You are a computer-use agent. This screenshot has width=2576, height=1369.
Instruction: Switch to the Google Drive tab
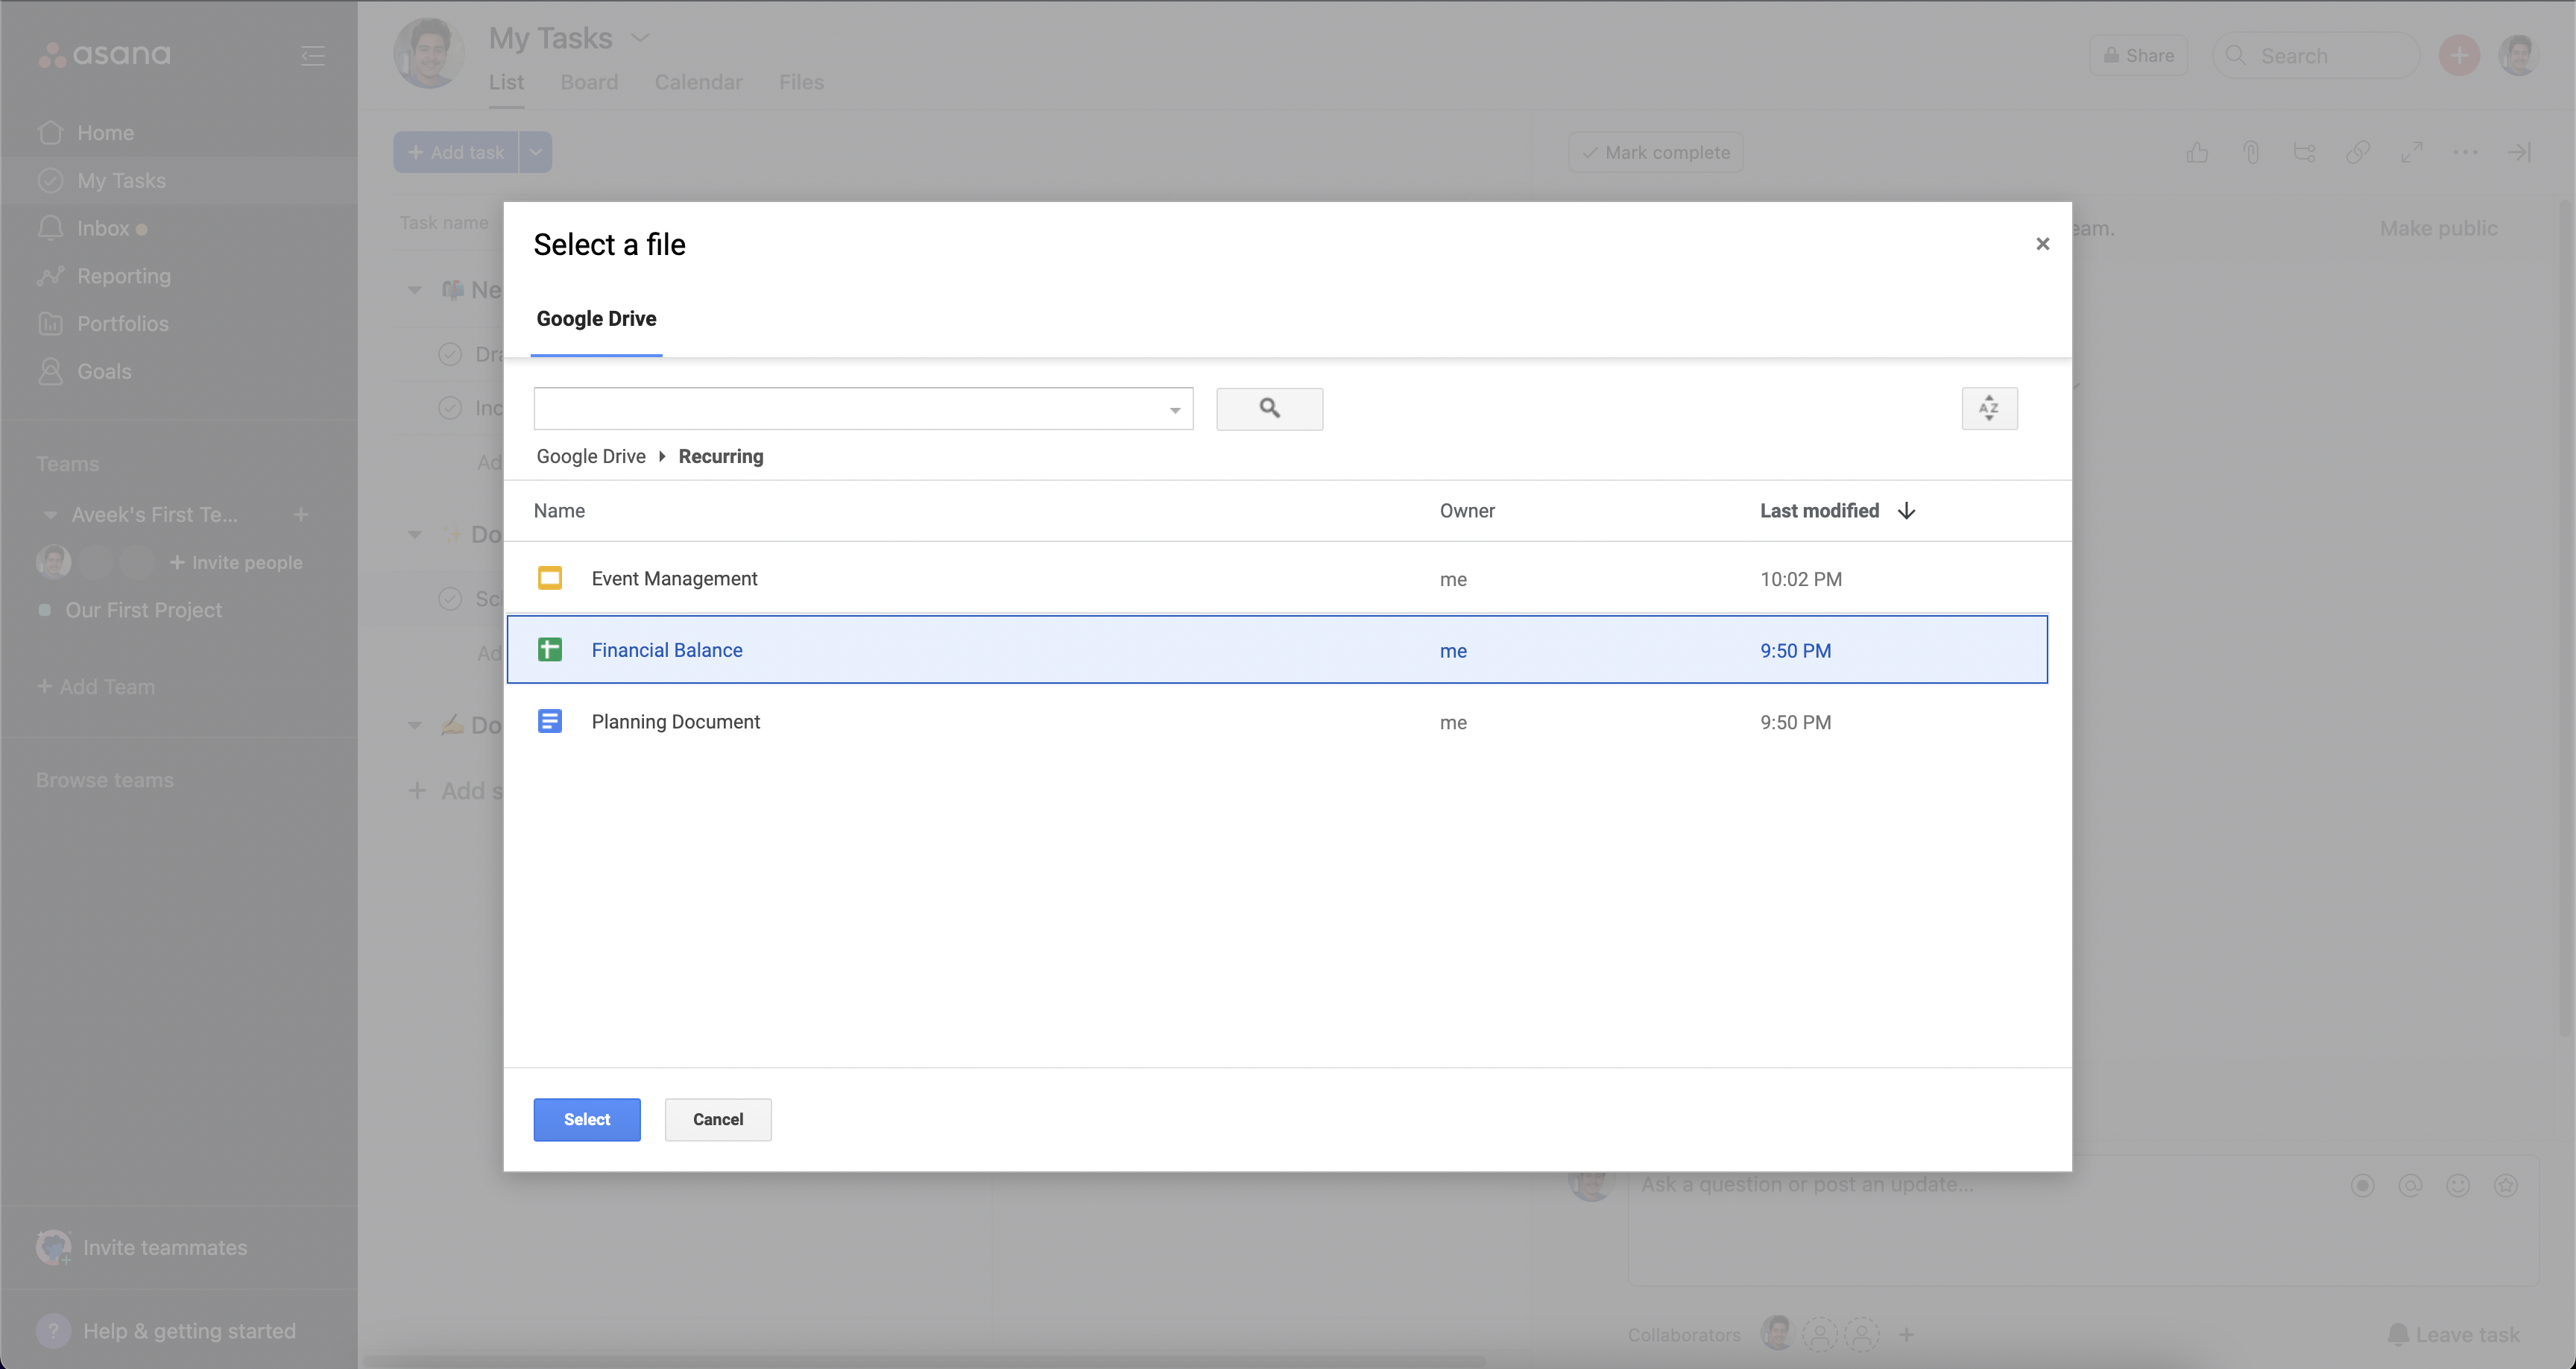pyautogui.click(x=596, y=319)
